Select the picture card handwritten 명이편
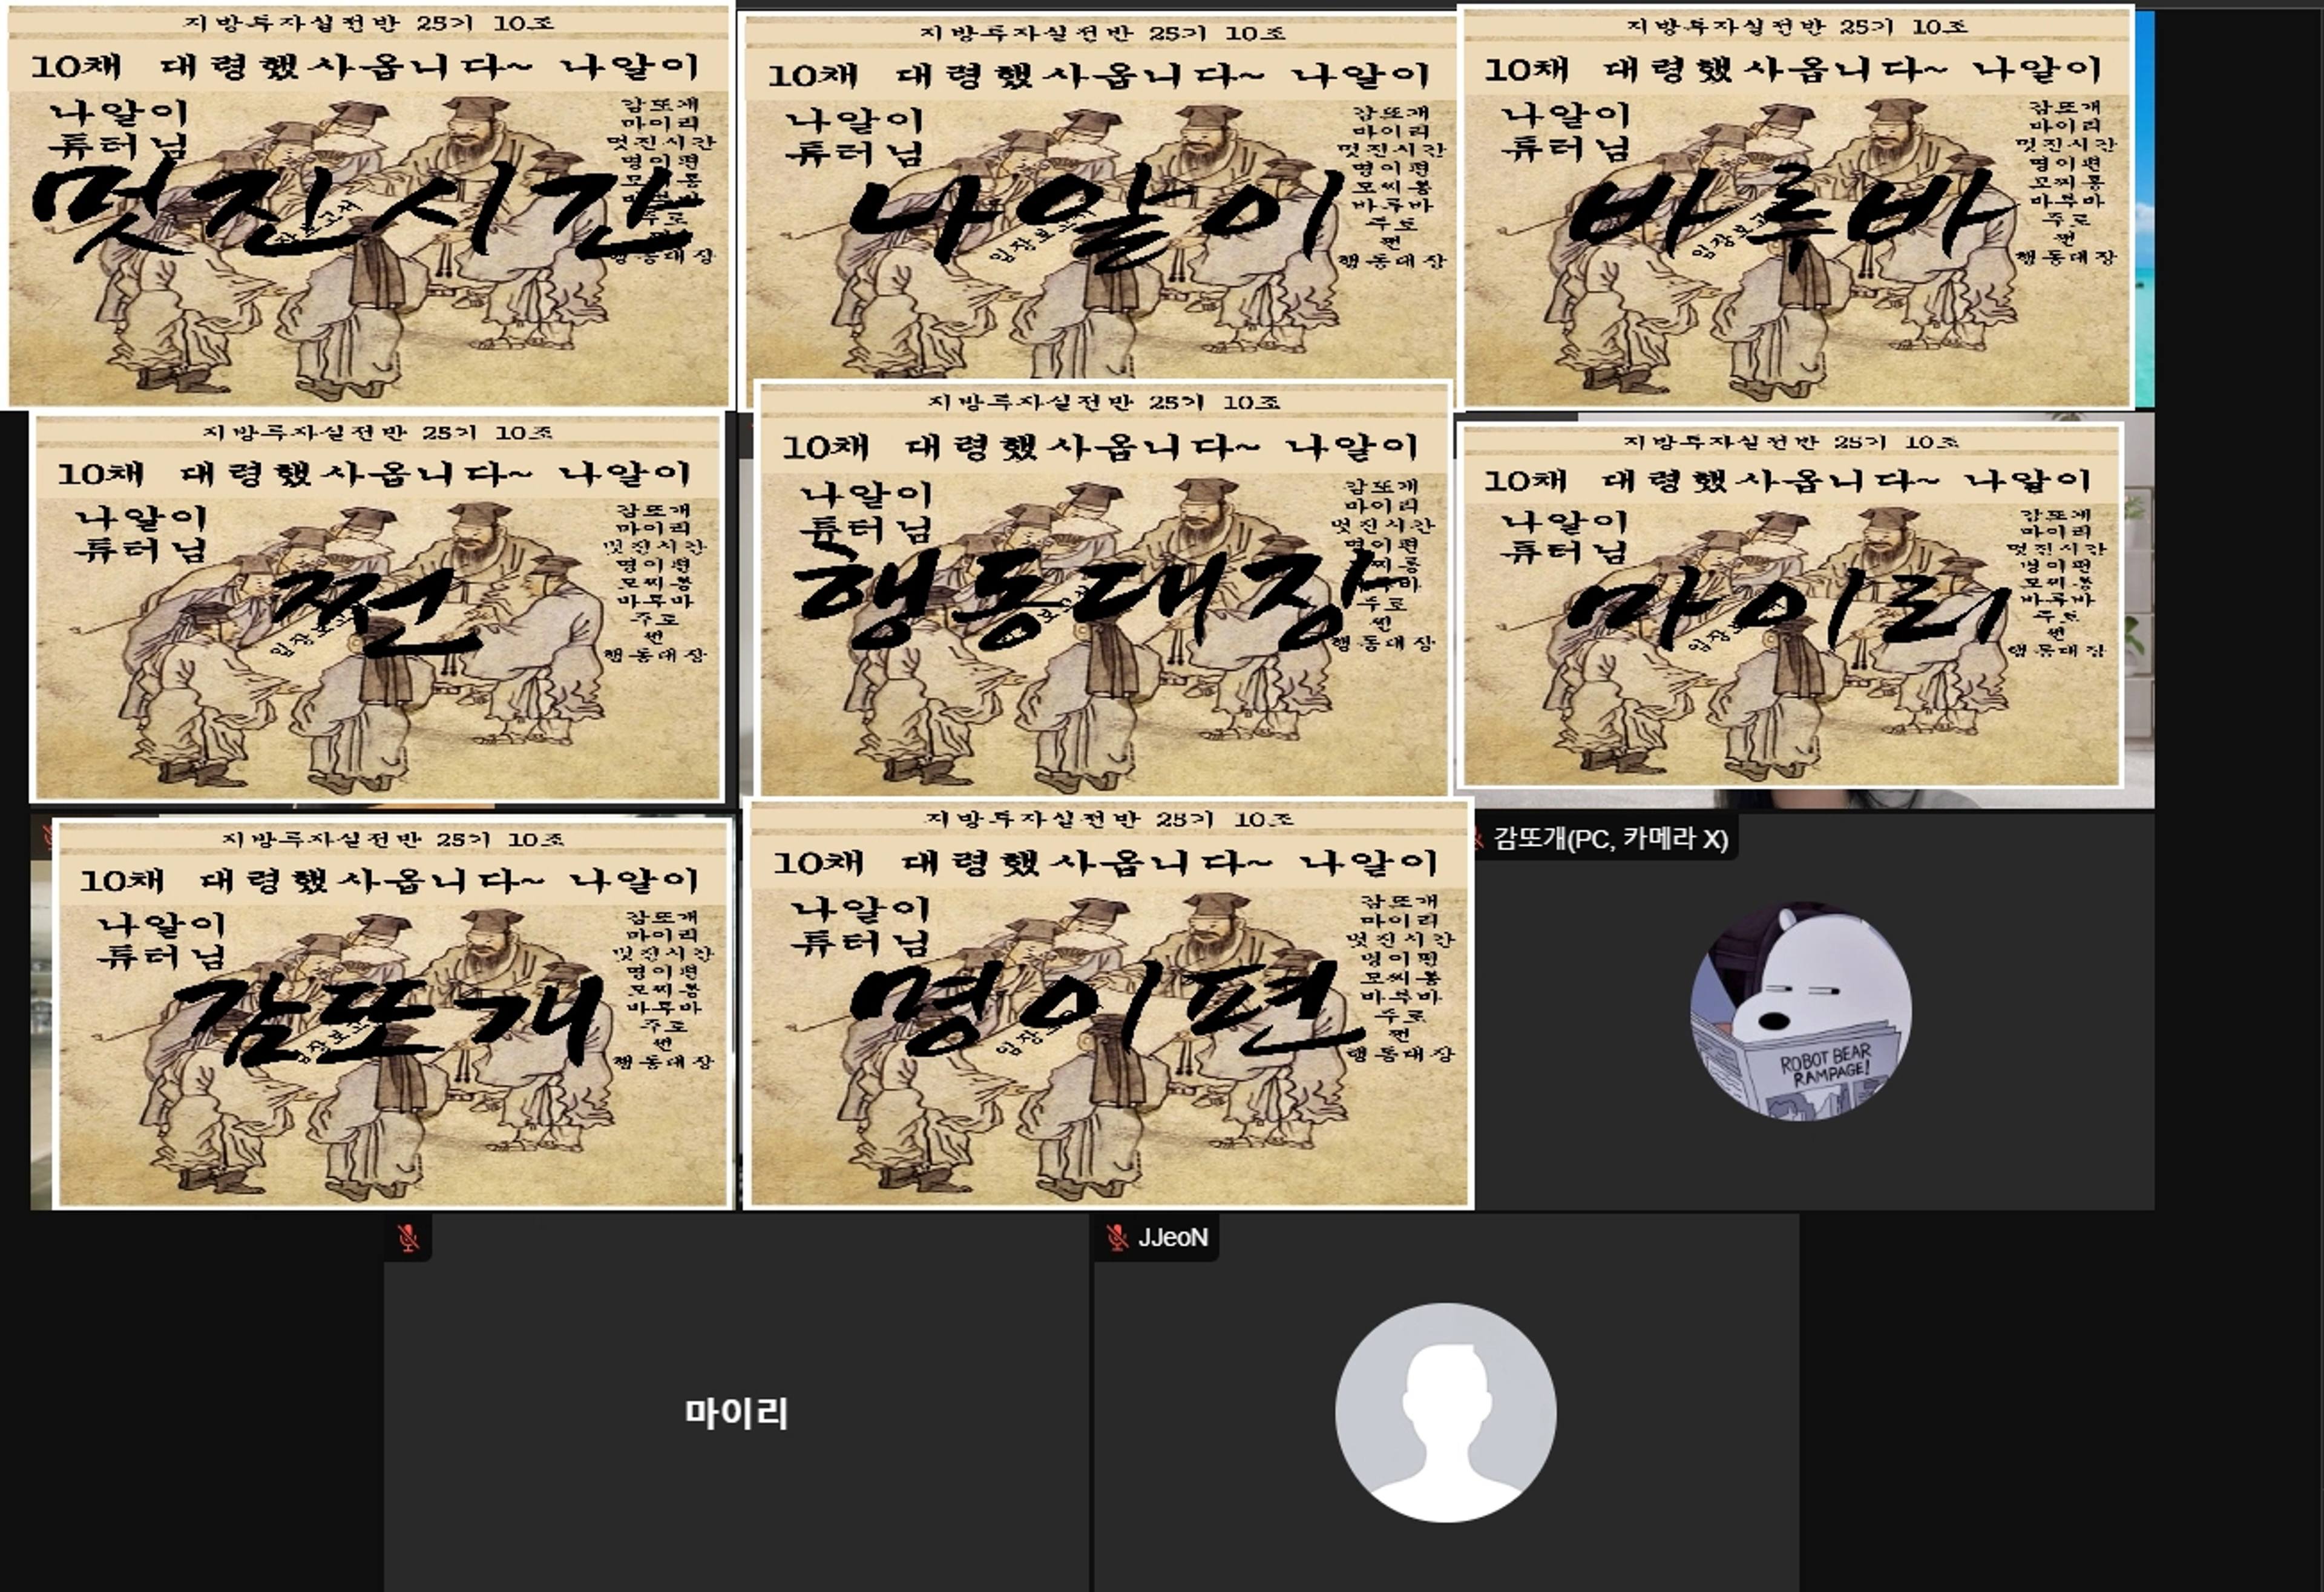Screen dimensions: 2324x1592 [1109, 1004]
